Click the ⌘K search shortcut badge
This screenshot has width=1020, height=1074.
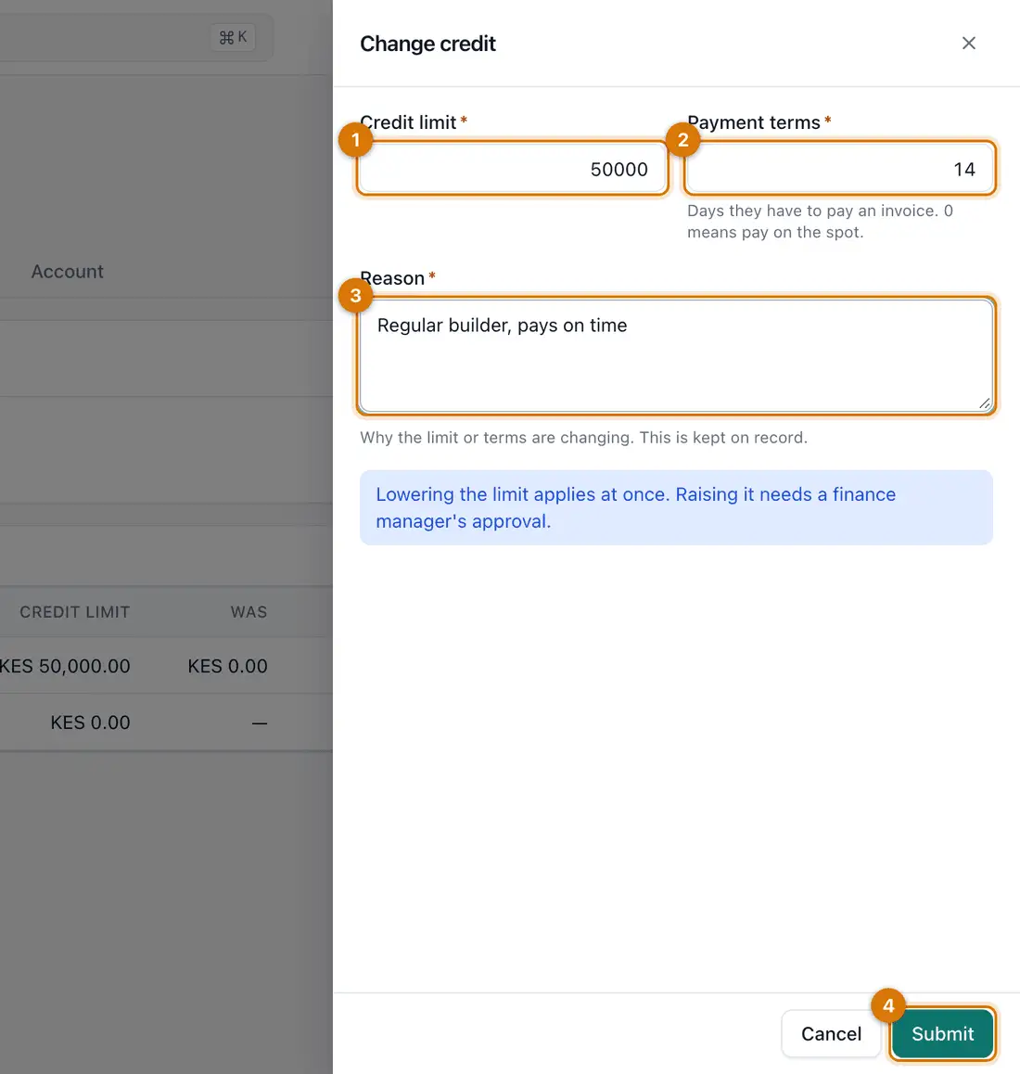coord(233,37)
